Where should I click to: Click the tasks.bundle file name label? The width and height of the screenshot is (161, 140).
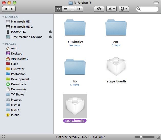pyautogui.click(x=75, y=121)
